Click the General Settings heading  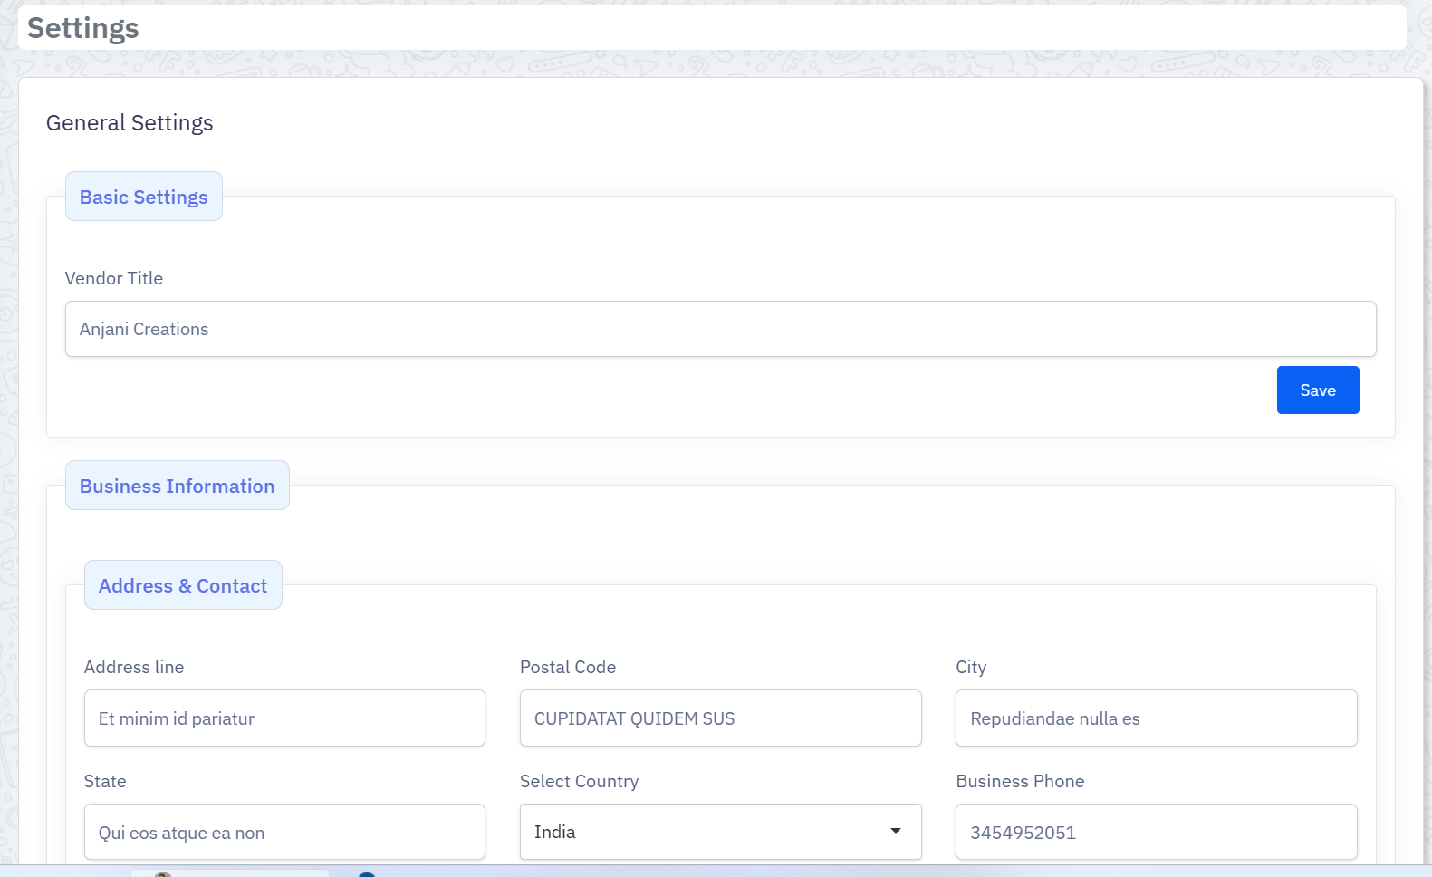click(x=130, y=123)
